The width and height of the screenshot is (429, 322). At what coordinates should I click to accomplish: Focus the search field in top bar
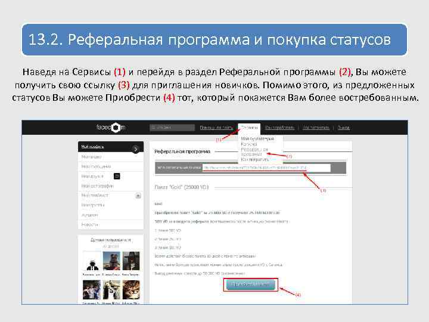click(x=172, y=128)
